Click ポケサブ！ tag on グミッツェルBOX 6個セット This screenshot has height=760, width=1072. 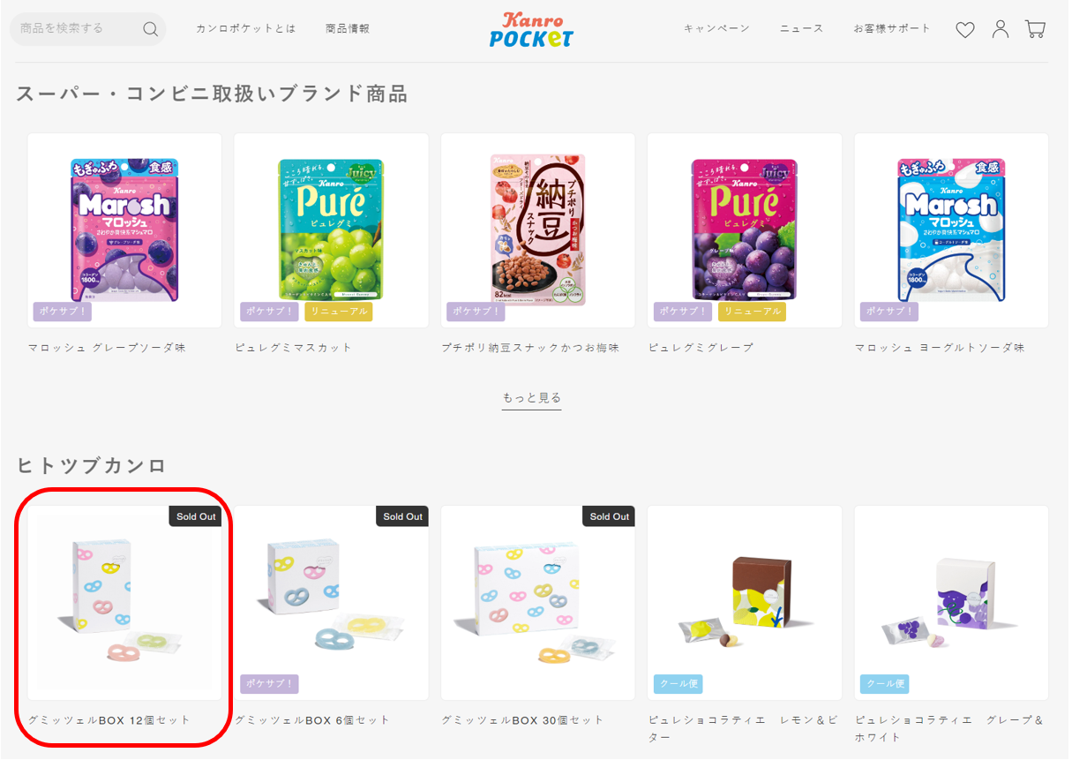click(269, 684)
